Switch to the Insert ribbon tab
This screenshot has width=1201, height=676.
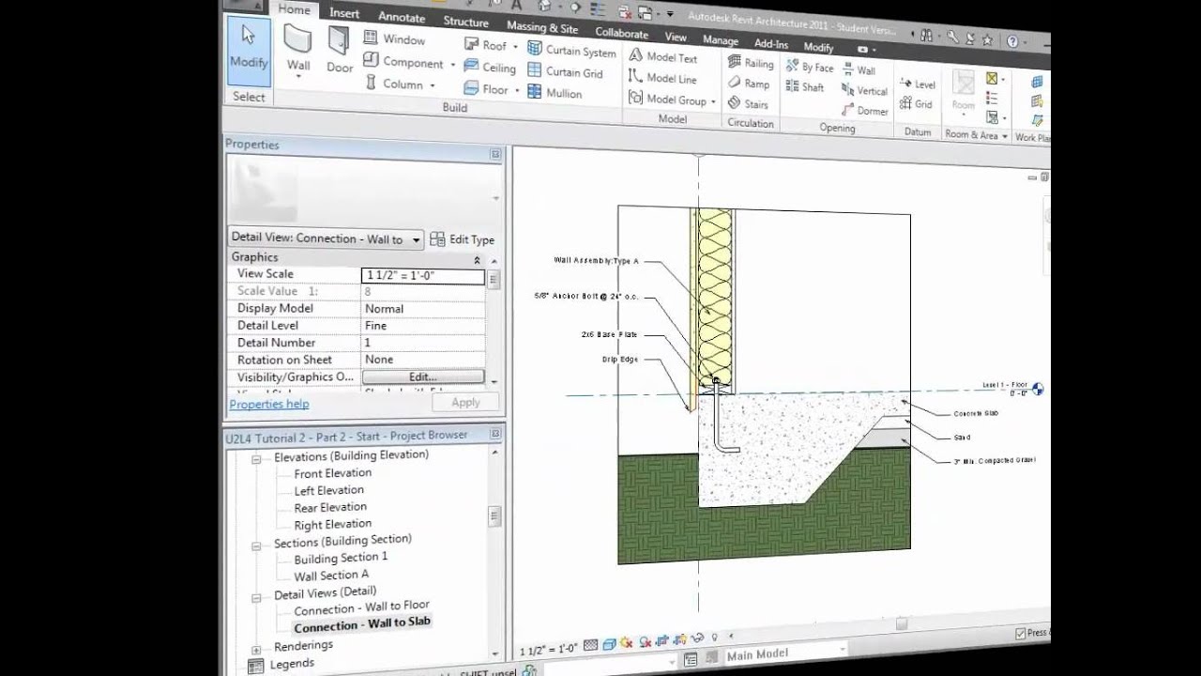tap(343, 13)
